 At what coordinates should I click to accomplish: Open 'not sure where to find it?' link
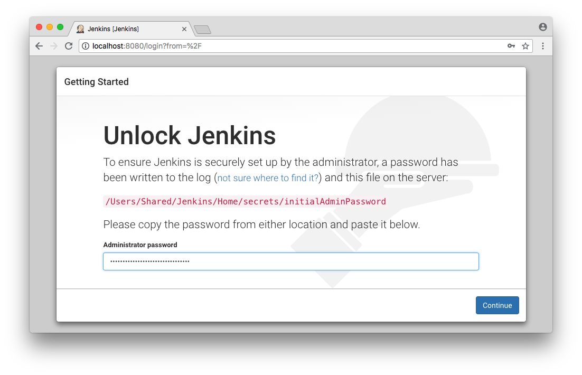coord(268,178)
